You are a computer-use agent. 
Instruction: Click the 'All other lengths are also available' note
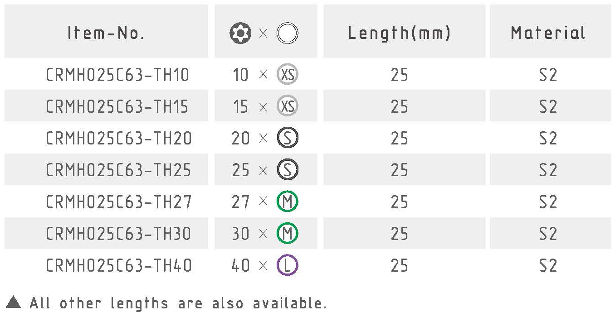178,302
